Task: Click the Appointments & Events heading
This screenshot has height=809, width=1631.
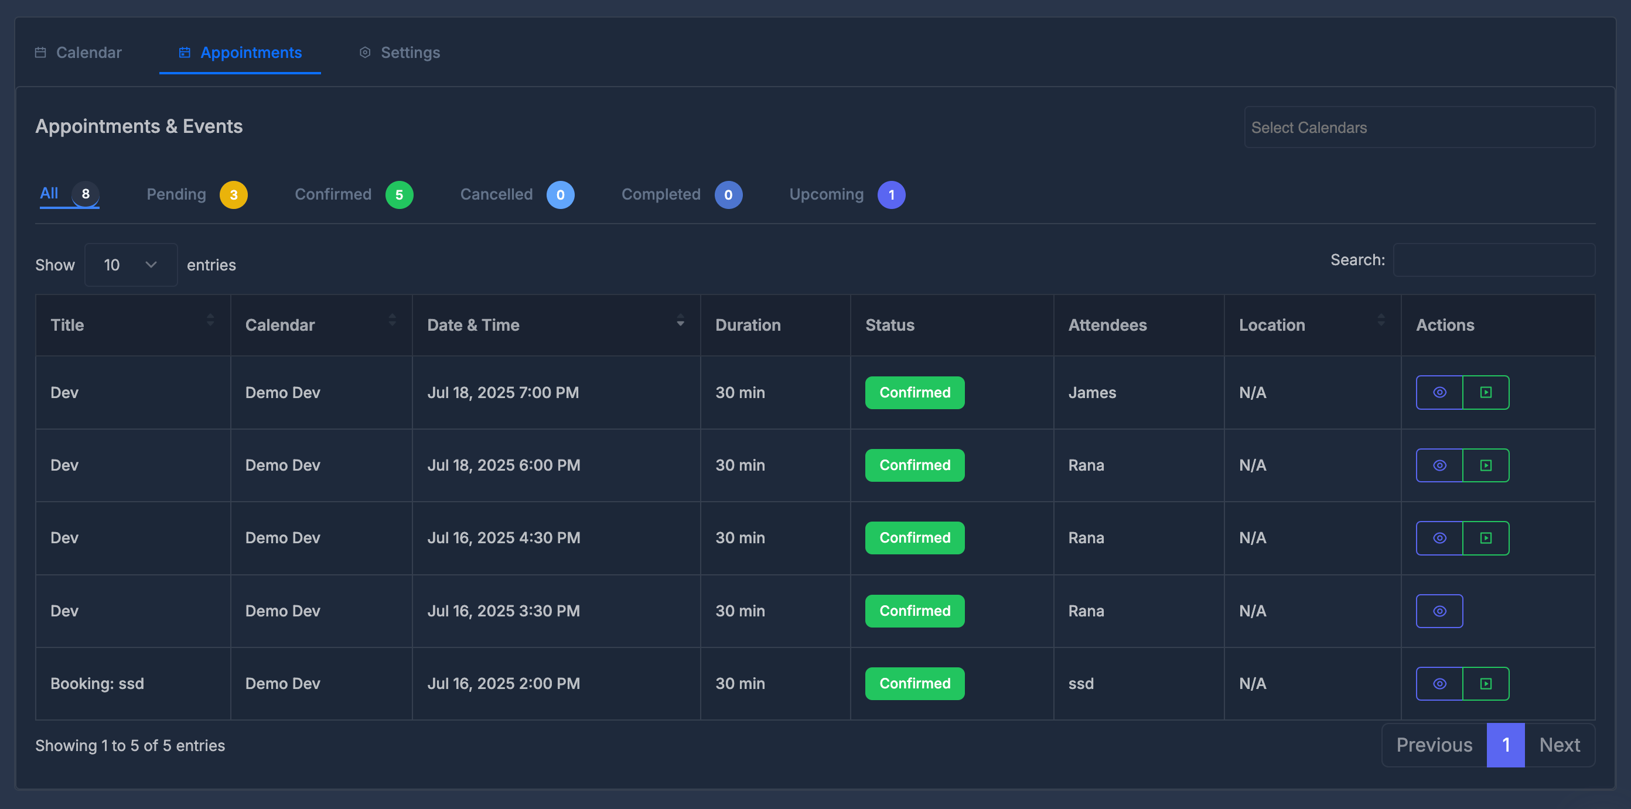Action: coord(139,126)
